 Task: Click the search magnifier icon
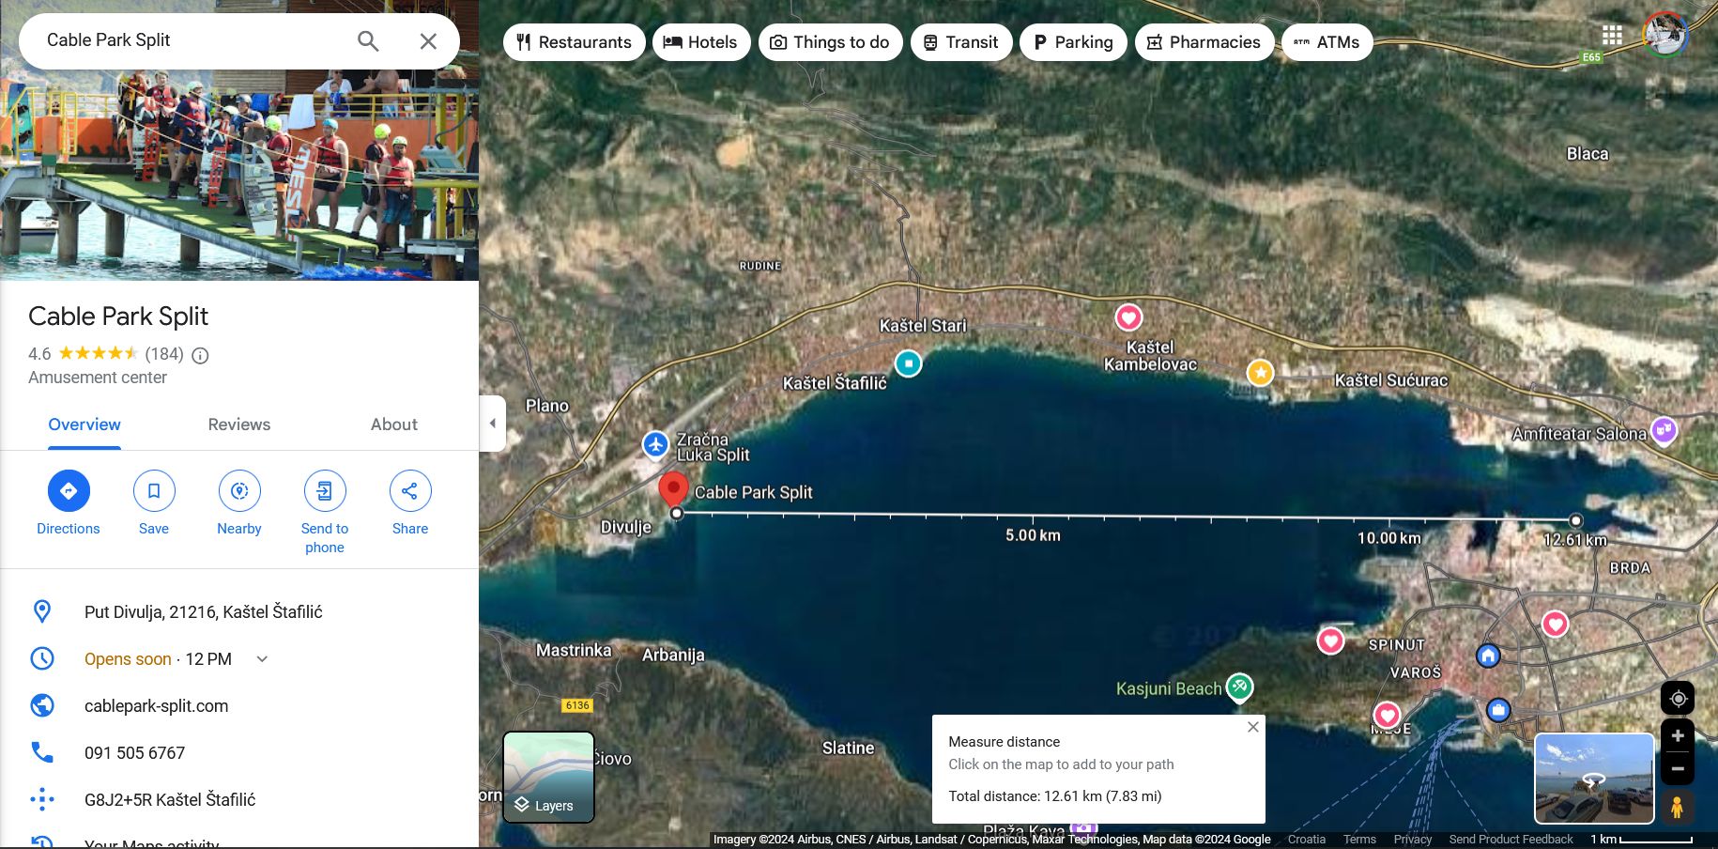(x=368, y=41)
